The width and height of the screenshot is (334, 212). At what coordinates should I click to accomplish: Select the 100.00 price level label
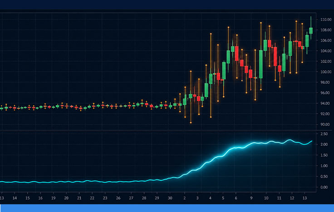(x=326, y=72)
